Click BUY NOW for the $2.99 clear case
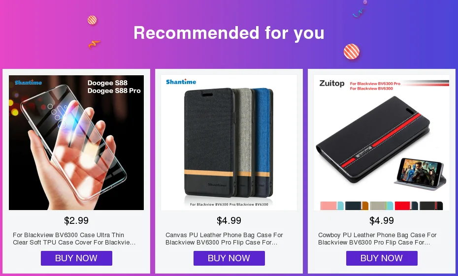The height and width of the screenshot is (276, 458). tap(76, 258)
